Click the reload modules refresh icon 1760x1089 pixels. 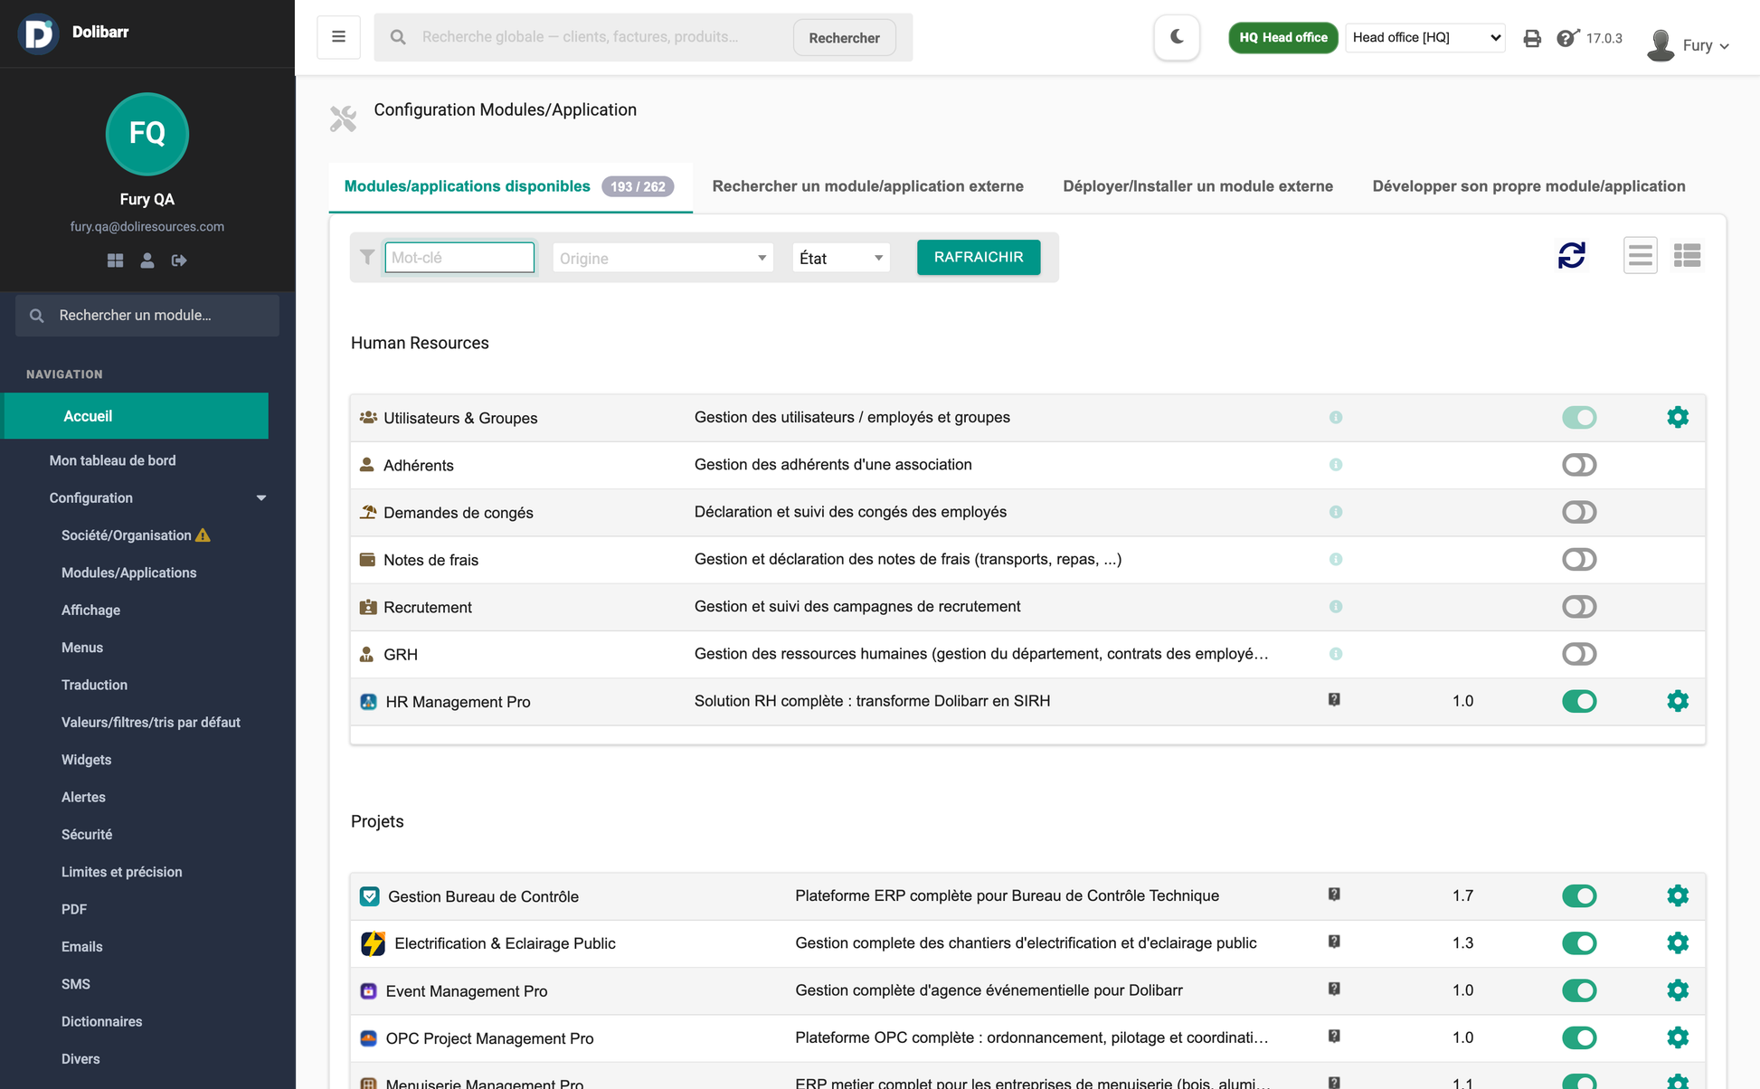1572,256
